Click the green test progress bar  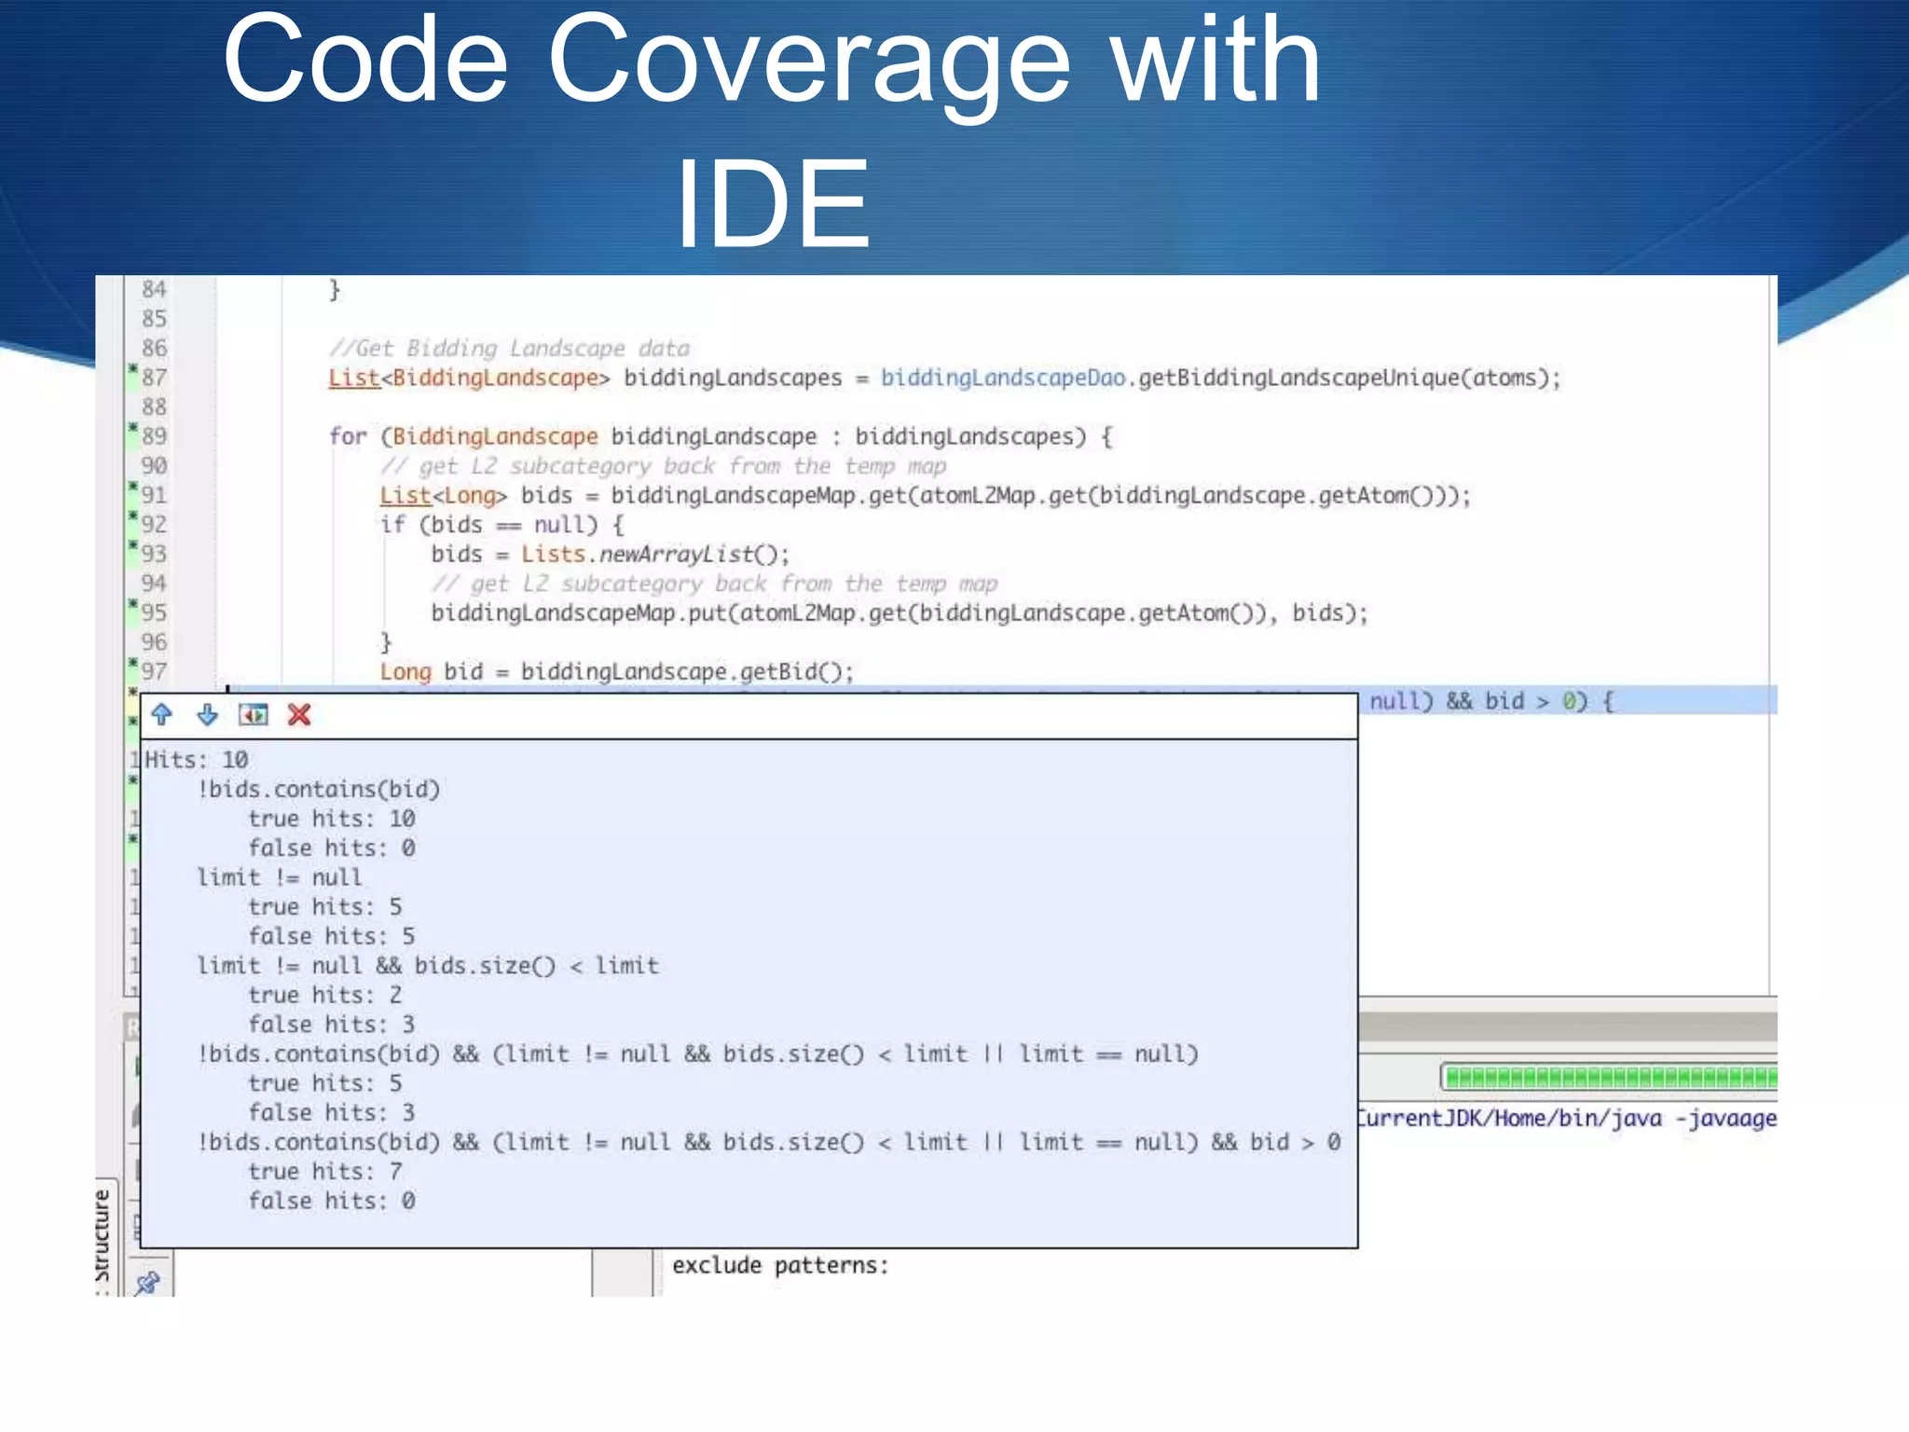(1609, 1078)
